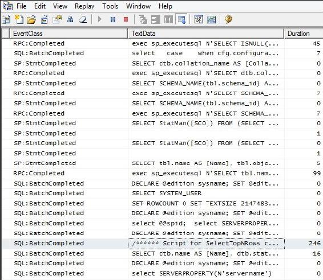The image size is (323, 280).
Task: Open the Help menu
Action: tap(165, 6)
